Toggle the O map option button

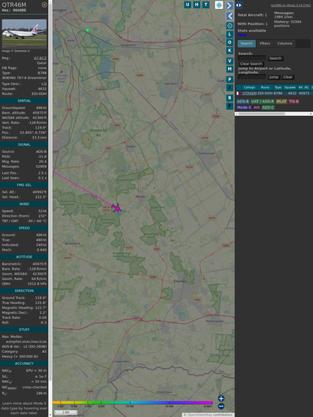(229, 42)
